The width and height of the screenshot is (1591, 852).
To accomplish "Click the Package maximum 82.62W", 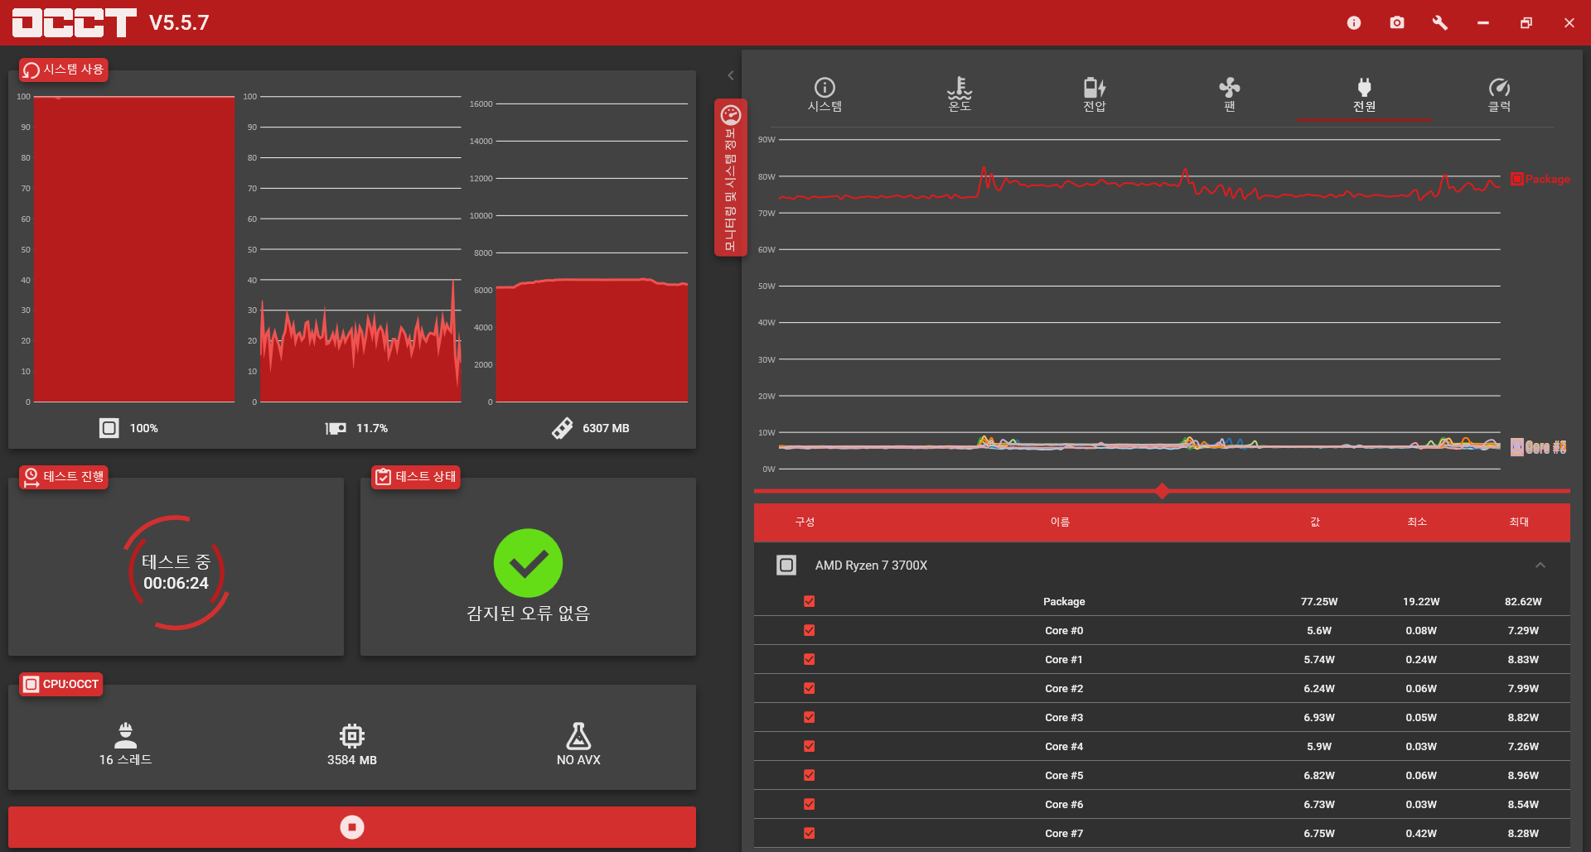I will 1523,601.
